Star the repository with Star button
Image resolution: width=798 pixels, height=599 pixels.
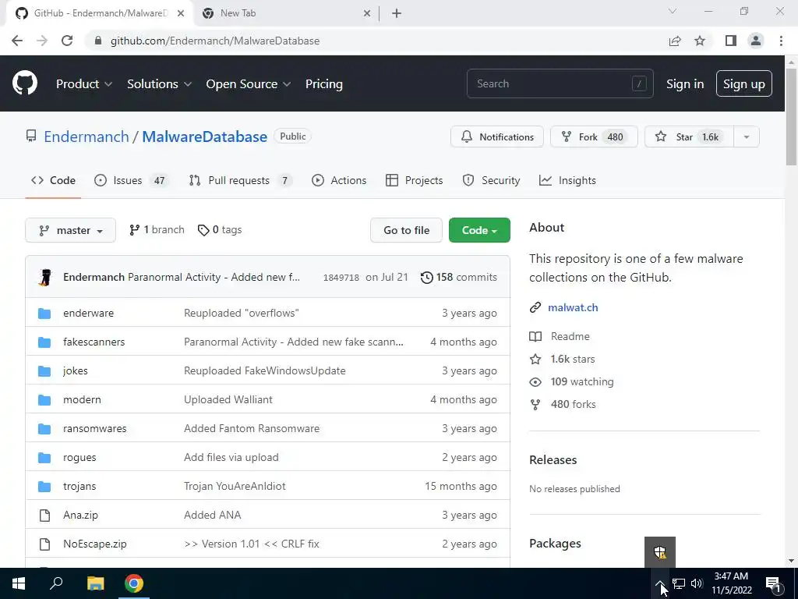690,137
